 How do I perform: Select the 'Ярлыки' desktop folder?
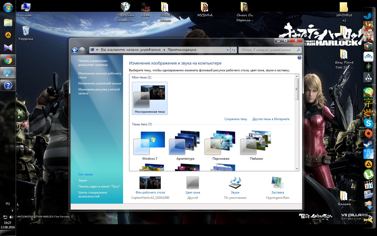(344, 199)
